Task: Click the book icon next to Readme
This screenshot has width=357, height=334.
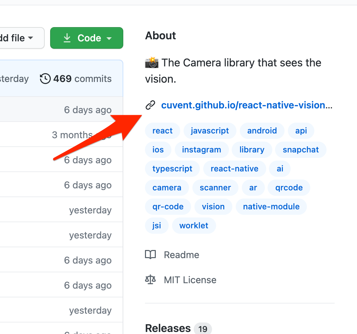Action: tap(151, 254)
